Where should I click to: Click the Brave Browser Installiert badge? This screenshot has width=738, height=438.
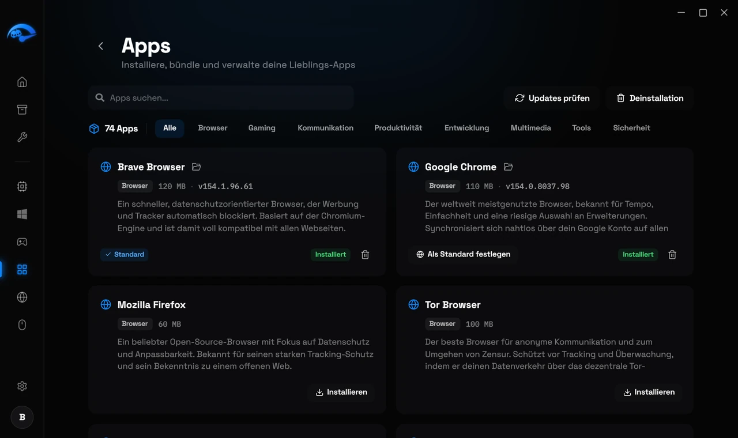coord(330,254)
